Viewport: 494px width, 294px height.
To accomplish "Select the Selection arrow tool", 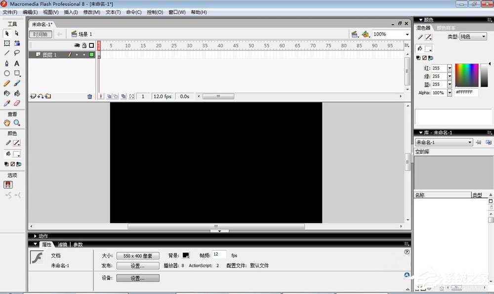I will coord(6,34).
